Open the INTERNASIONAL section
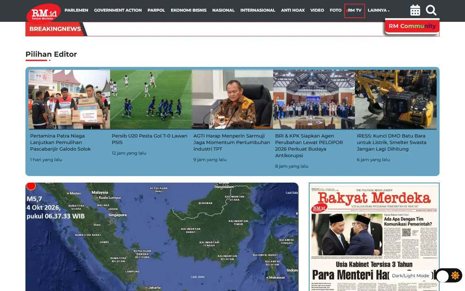 [258, 10]
